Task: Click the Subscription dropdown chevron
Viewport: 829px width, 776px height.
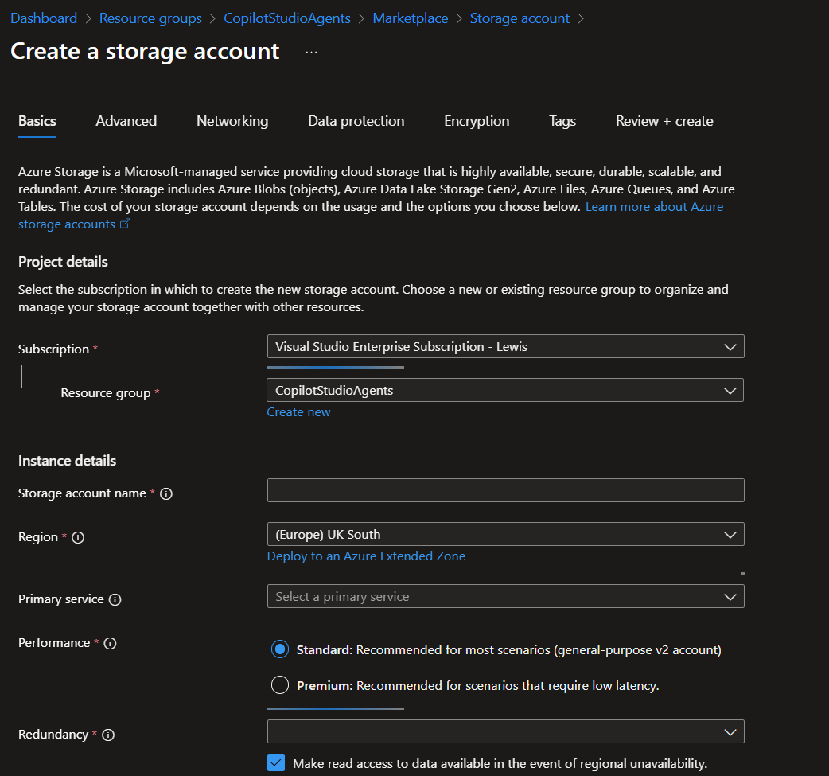Action: 730,346
